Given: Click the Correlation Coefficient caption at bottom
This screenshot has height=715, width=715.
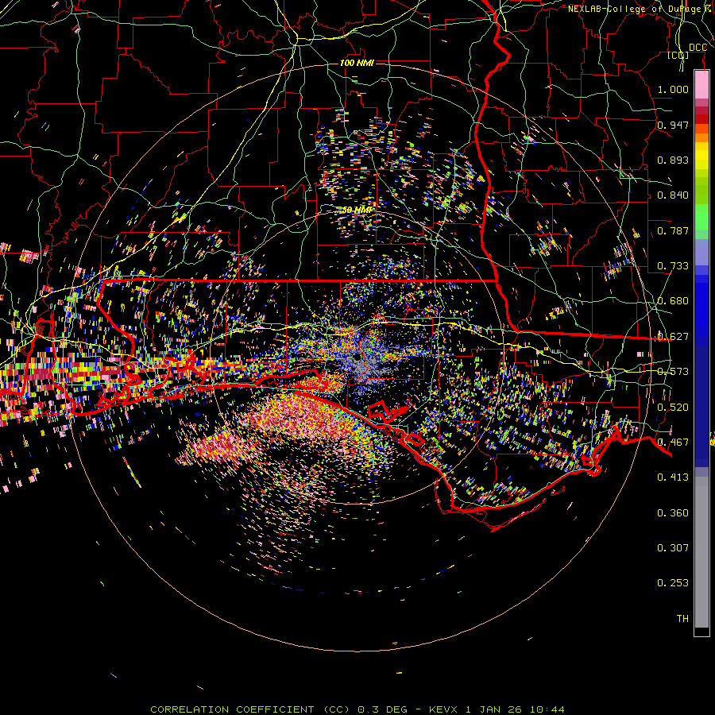Looking at the screenshot, I should tap(357, 709).
